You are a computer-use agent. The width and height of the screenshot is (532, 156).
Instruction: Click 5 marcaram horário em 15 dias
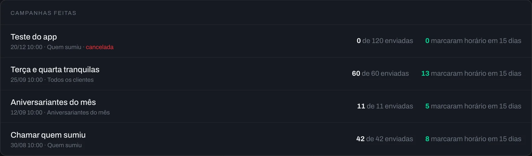473,106
